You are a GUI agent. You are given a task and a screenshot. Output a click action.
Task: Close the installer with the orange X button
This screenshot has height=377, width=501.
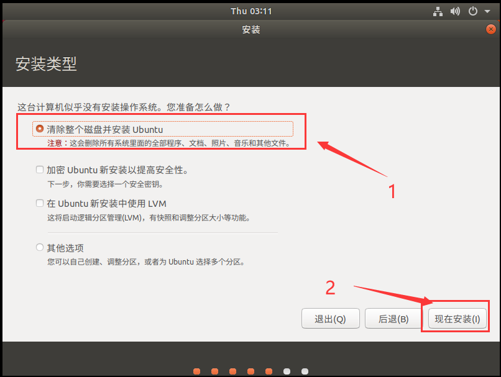pos(491,29)
